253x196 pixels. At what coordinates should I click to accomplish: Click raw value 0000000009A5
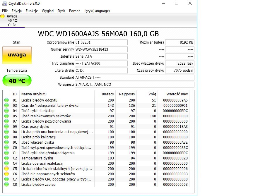tap(175, 100)
